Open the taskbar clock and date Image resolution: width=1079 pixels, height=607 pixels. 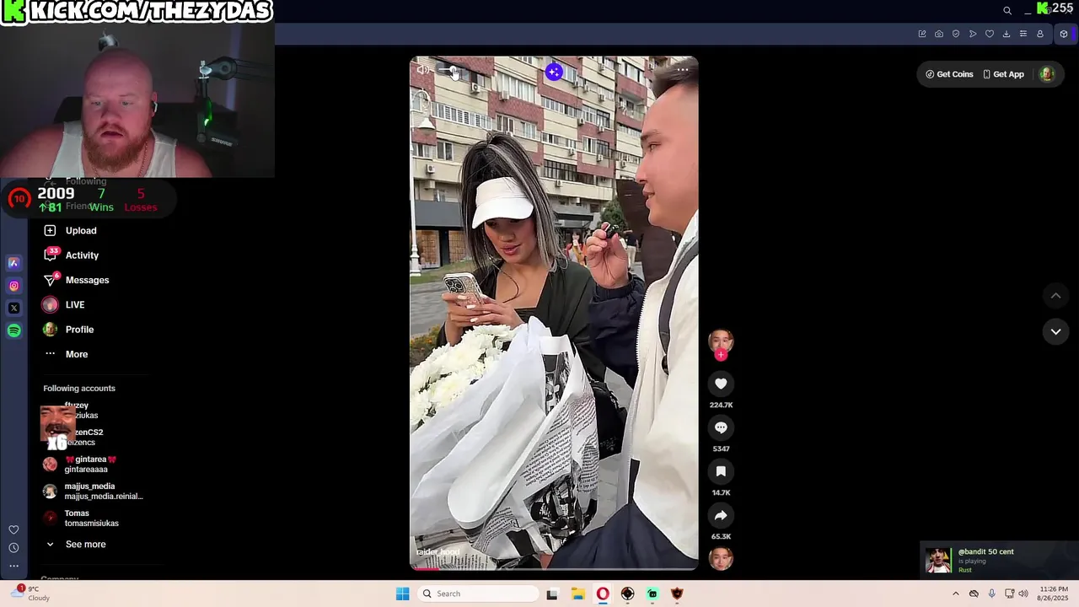pos(1054,594)
